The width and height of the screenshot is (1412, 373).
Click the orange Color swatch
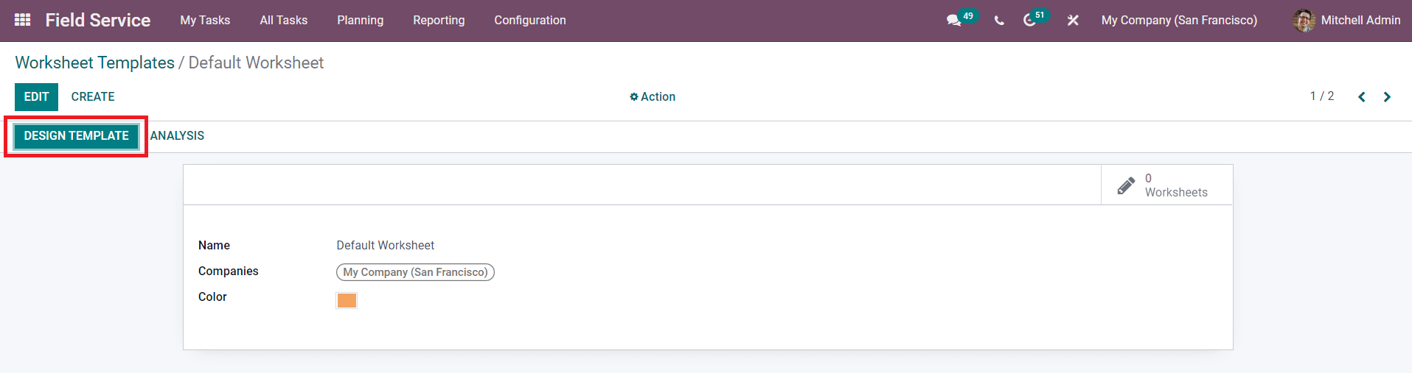pos(347,300)
